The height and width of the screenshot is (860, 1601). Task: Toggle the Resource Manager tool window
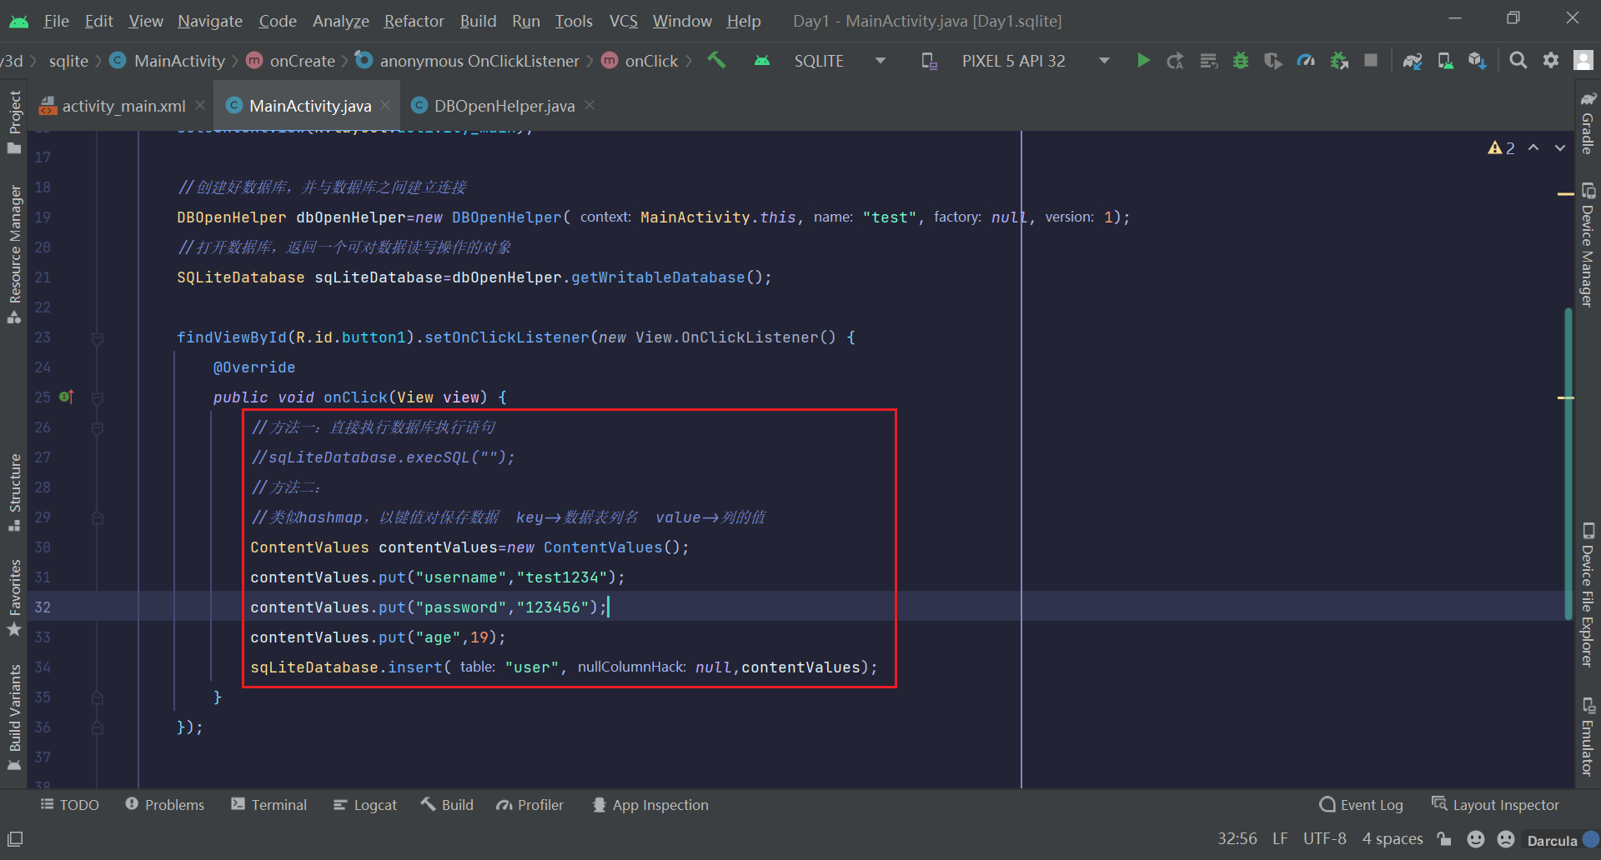point(14,253)
